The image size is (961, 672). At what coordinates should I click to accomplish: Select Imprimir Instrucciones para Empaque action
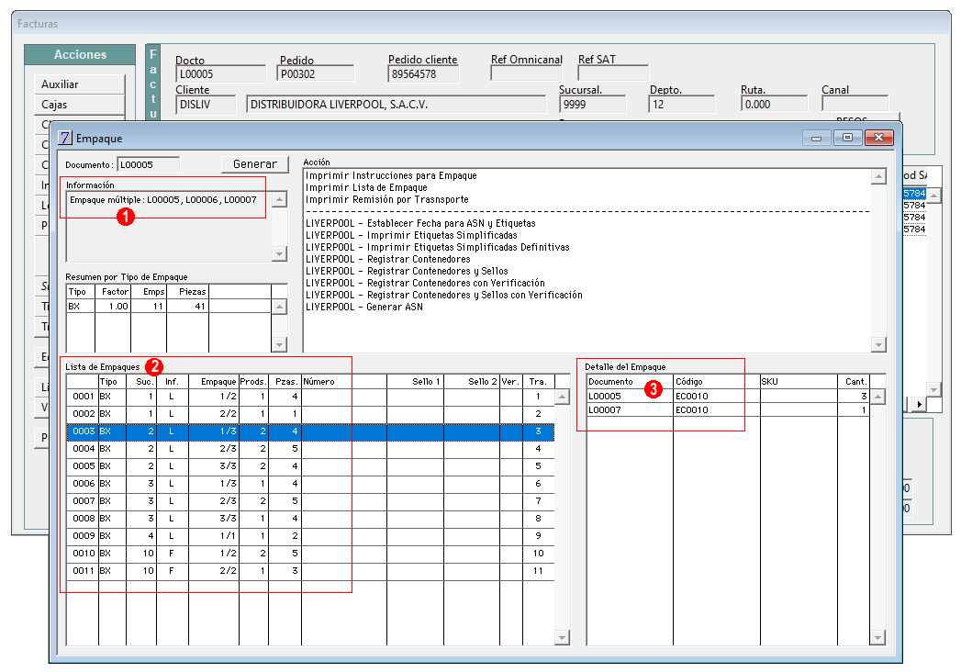tap(391, 175)
